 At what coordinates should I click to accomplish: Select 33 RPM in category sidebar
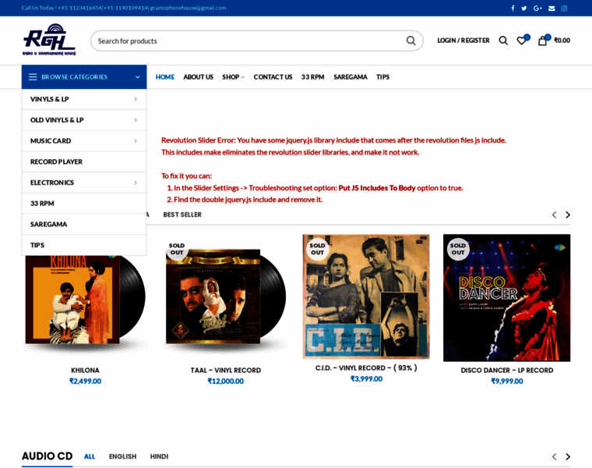(84, 204)
